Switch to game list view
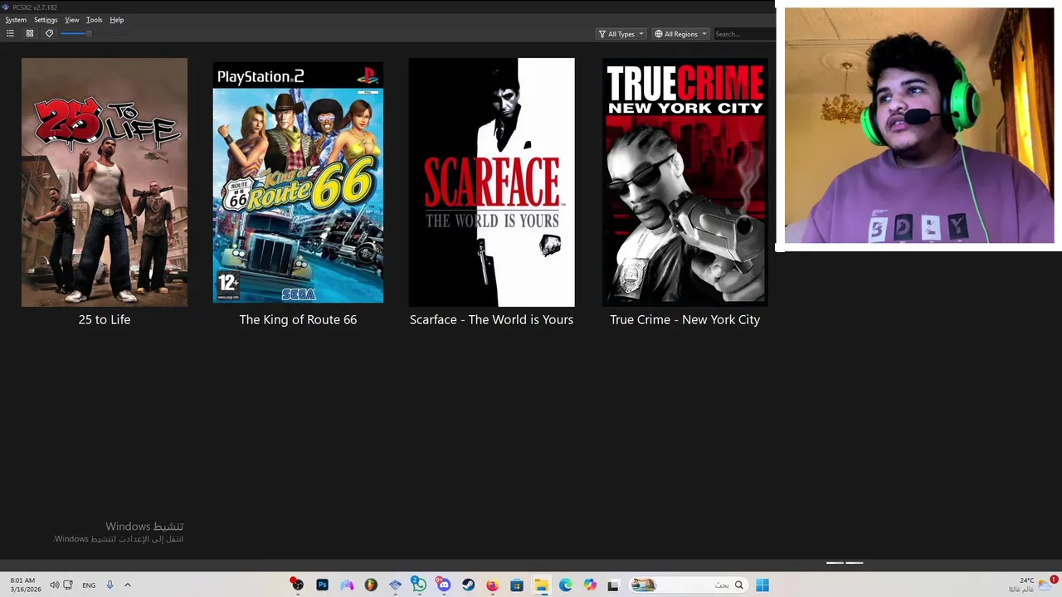1062x597 pixels. (10, 33)
